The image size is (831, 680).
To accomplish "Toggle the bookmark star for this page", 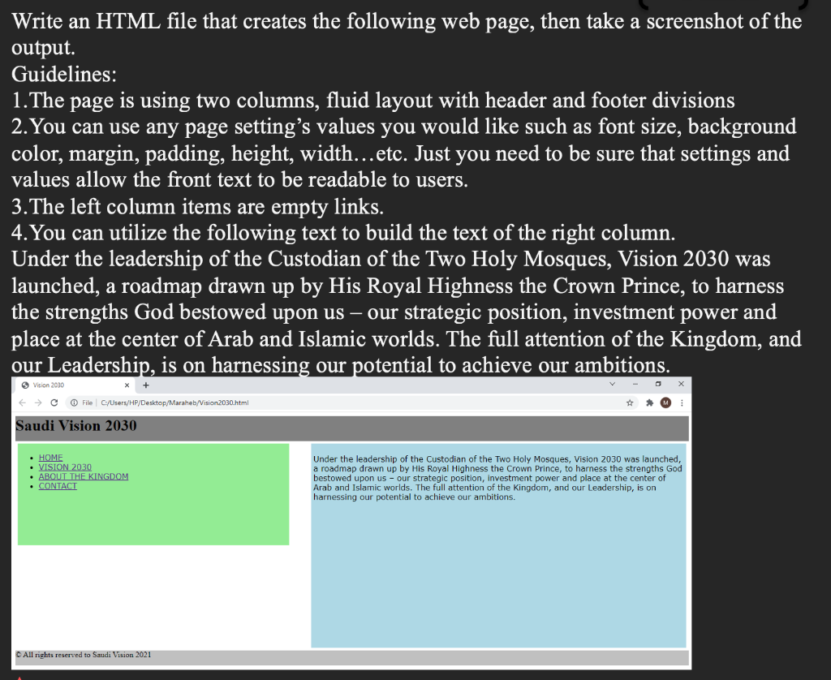I will point(630,402).
